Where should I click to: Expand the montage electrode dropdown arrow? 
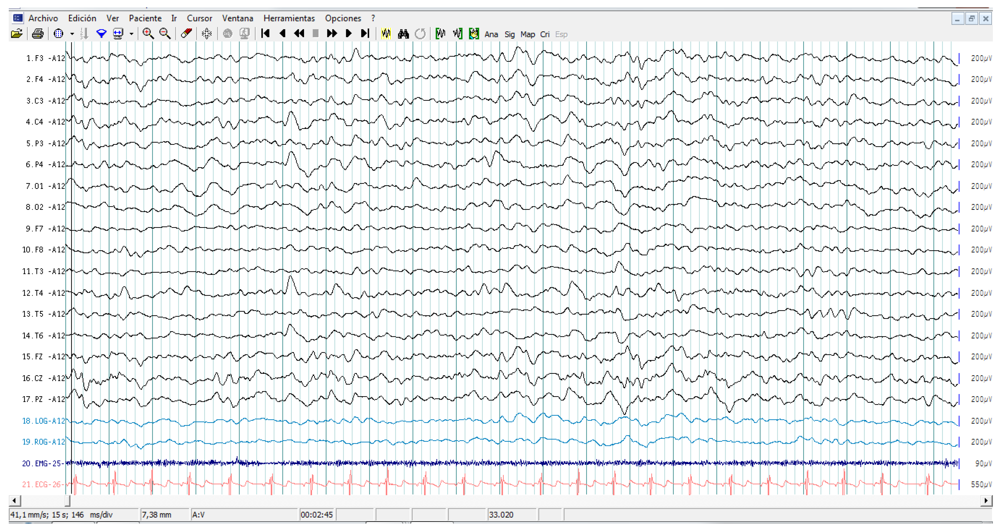tap(72, 34)
